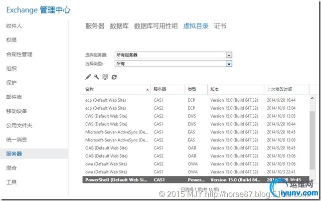Open 公用文件夹 in the left navigation
This screenshot has width=321, height=201.
[19, 125]
